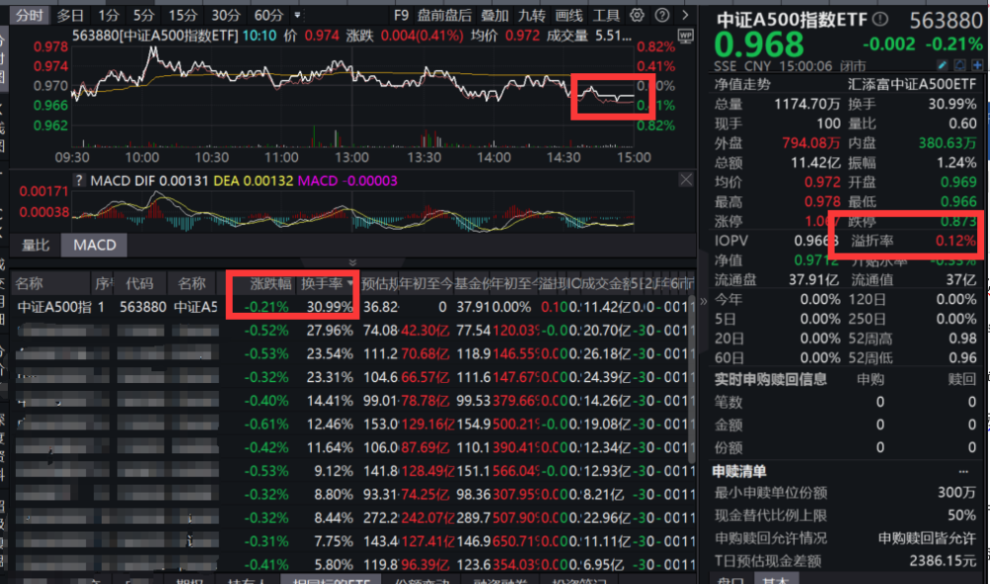
Task: Toggle the 叠加 overlay option
Action: 495,15
